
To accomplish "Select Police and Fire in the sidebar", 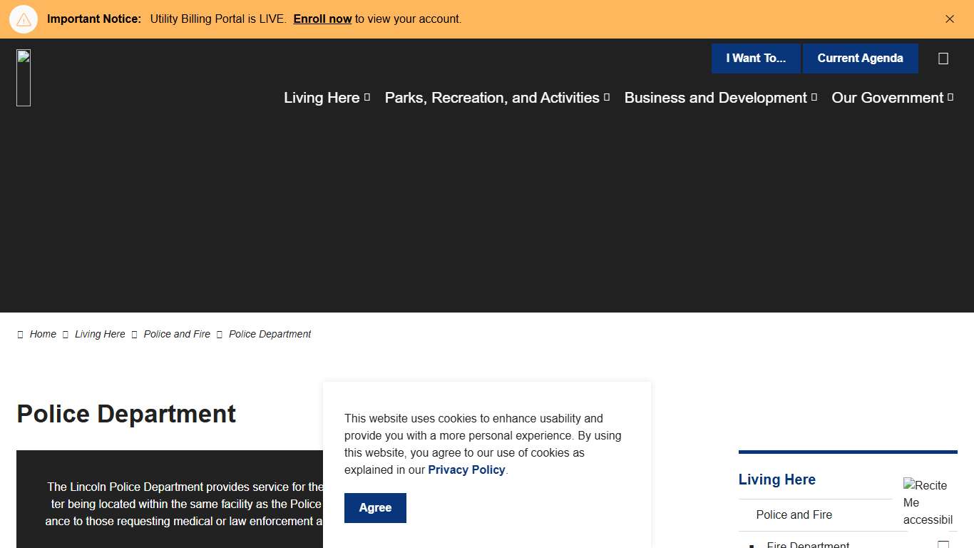I will 794,514.
